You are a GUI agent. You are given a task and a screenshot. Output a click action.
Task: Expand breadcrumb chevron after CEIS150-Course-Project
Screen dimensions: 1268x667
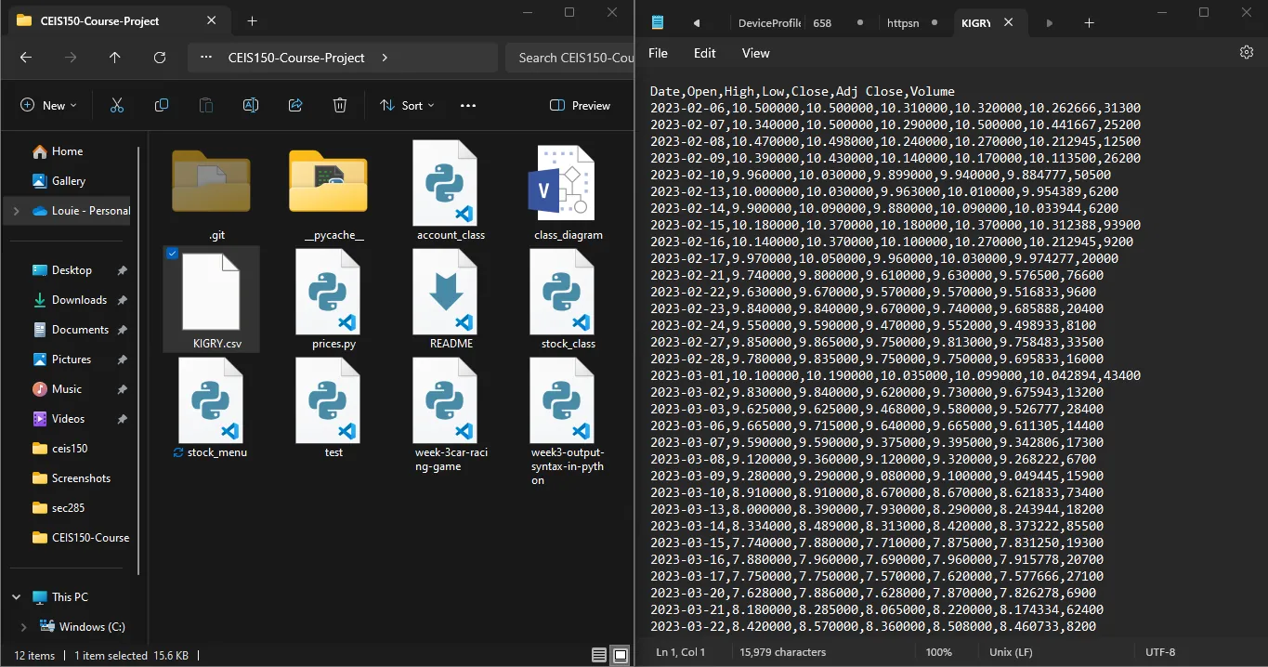point(385,58)
